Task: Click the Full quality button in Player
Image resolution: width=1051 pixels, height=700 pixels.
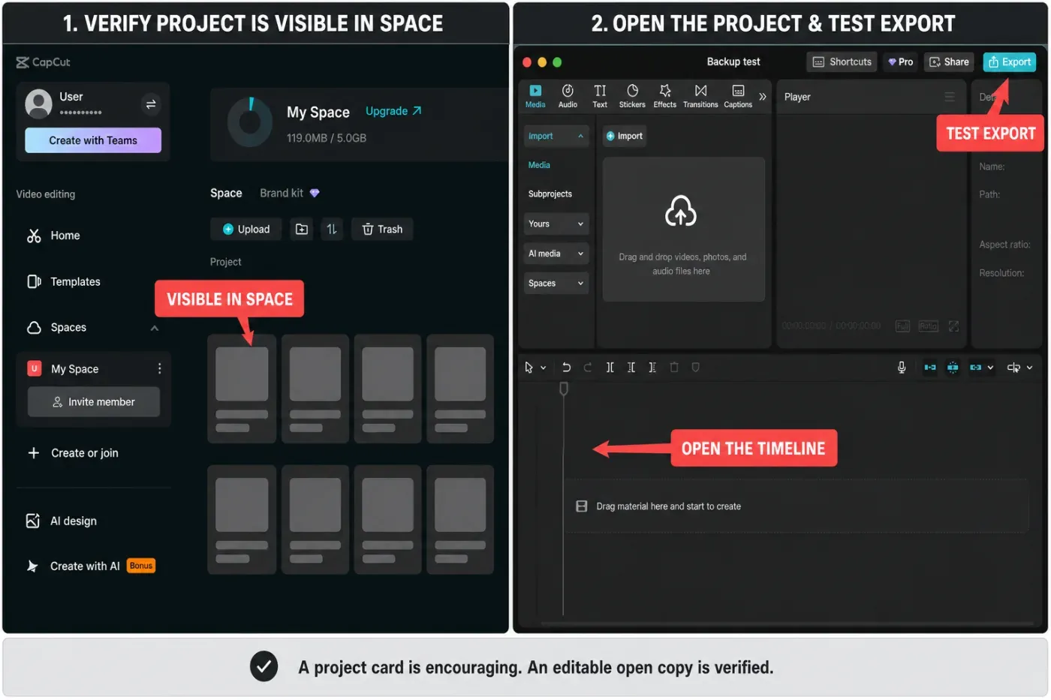Action: pyautogui.click(x=902, y=326)
